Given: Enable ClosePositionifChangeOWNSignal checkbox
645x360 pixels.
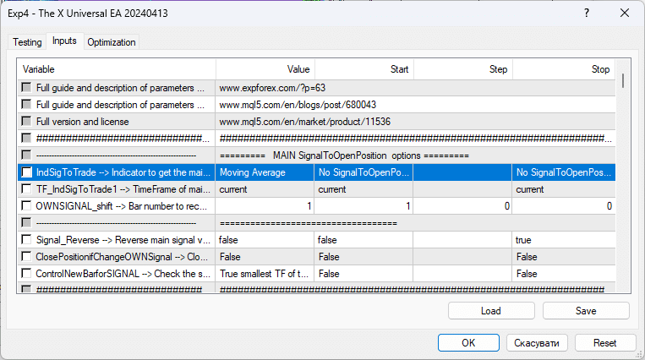Looking at the screenshot, I should coord(28,257).
